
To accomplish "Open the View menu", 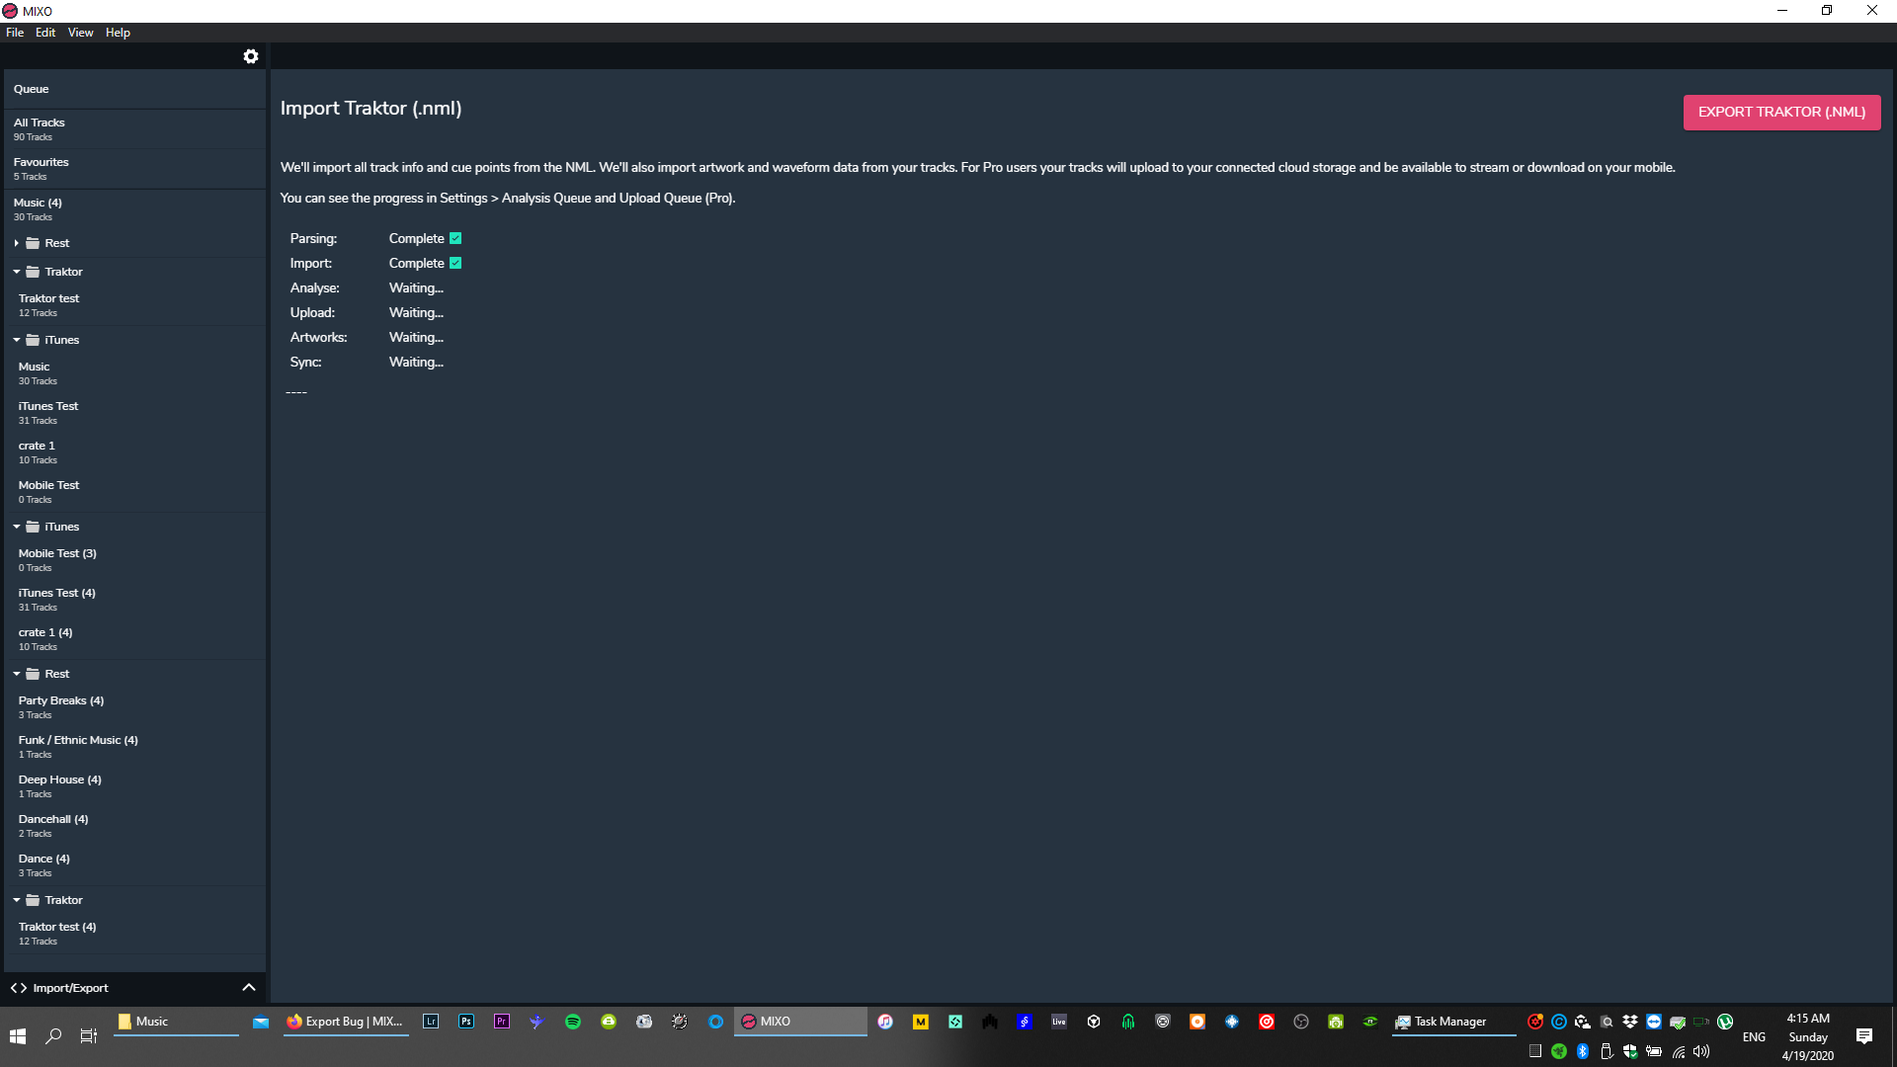I will coord(81,33).
